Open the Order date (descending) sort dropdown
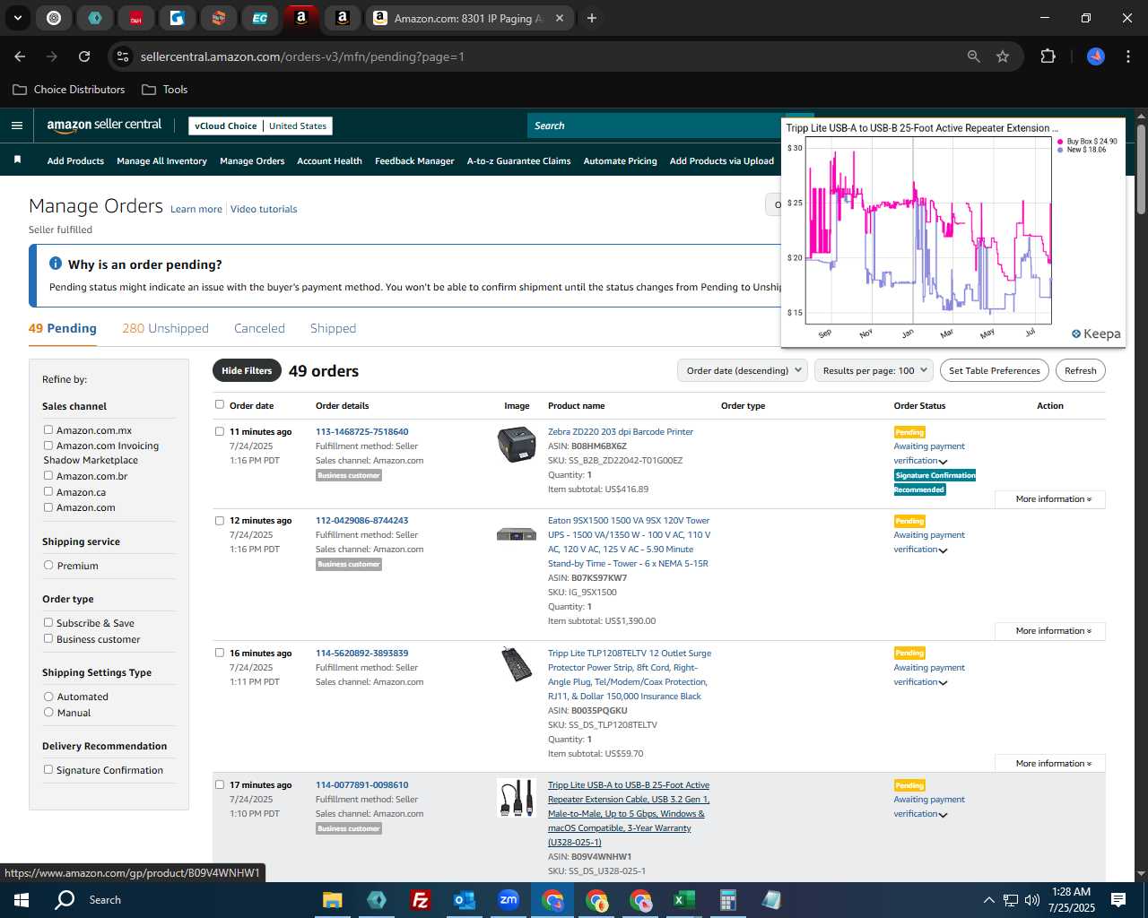 743,370
